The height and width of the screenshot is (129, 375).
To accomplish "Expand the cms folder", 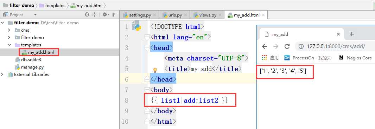I will click(x=9, y=30).
